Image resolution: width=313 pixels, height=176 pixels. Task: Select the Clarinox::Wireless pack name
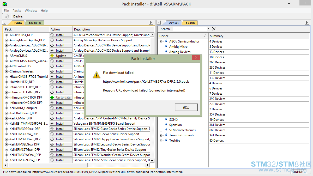pos(22,71)
